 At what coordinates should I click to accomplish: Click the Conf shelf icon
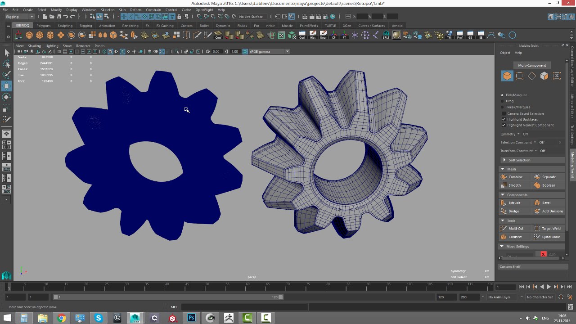click(x=218, y=35)
